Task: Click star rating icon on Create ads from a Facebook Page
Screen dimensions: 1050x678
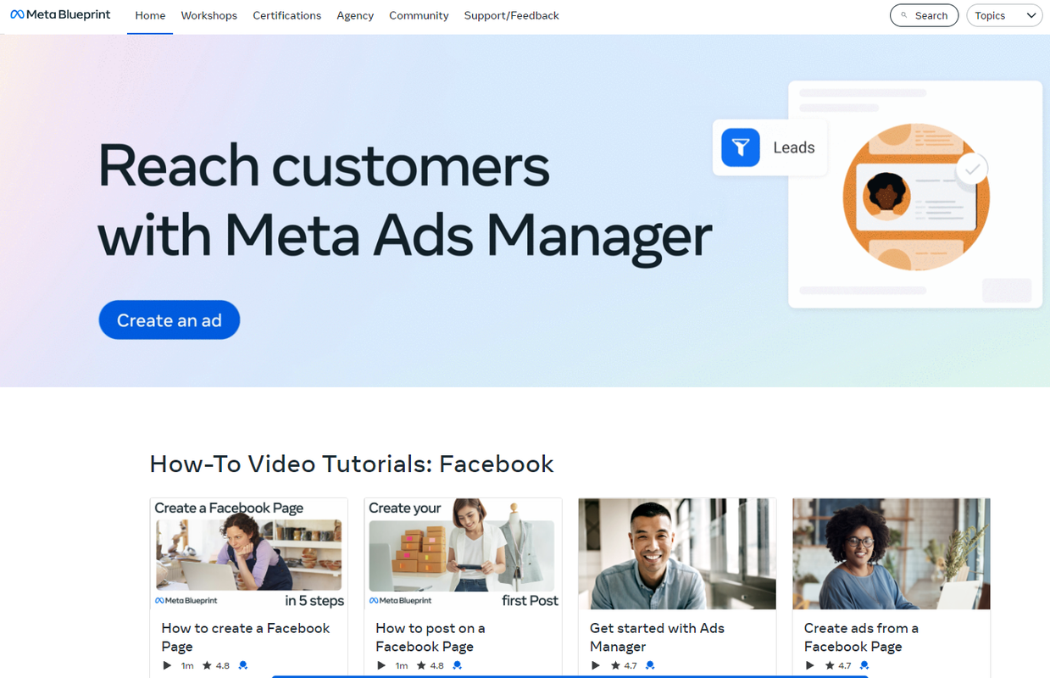Action: (830, 665)
